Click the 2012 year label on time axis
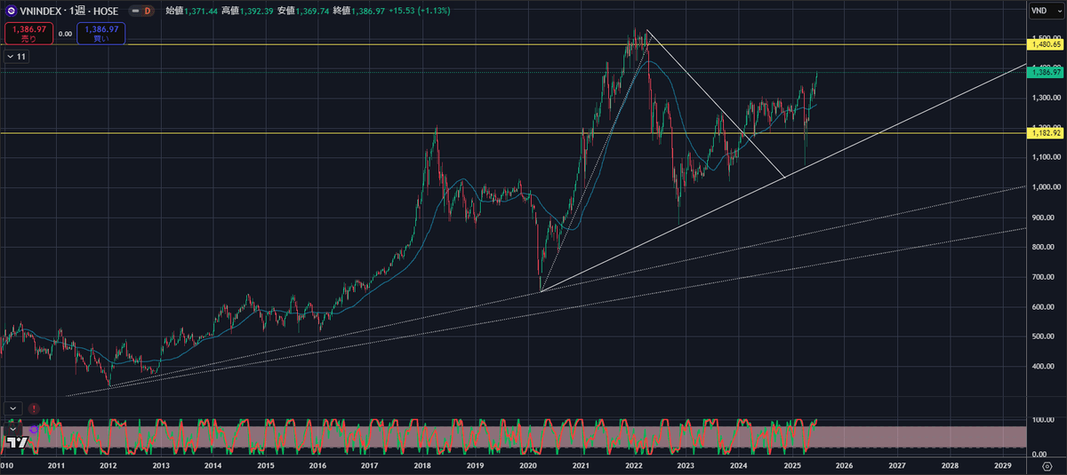Image resolution: width=1067 pixels, height=475 pixels. click(x=108, y=465)
